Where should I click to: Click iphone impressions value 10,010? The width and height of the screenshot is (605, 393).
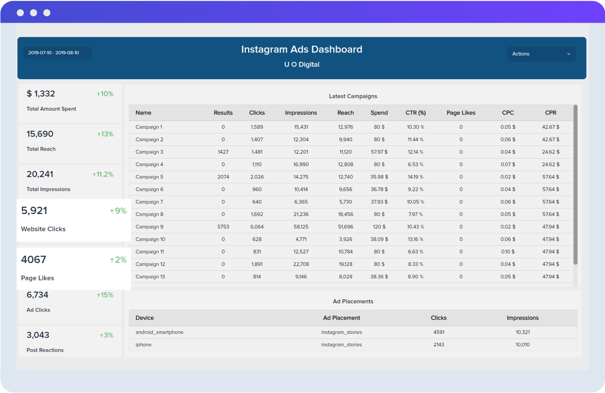[523, 345]
